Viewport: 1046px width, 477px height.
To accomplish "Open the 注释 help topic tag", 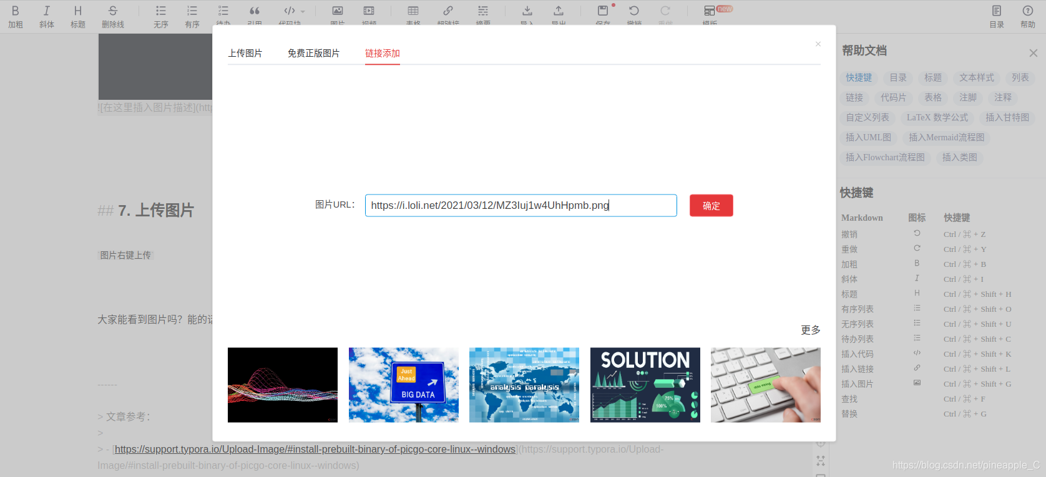I will pyautogui.click(x=1003, y=98).
